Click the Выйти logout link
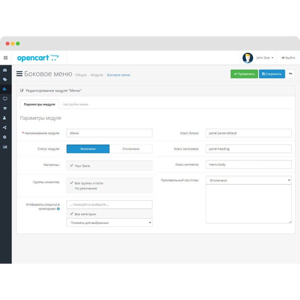The width and height of the screenshot is (300, 300). pos(288,58)
